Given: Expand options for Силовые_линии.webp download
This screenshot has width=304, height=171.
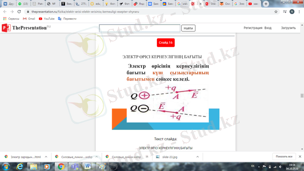Looking at the screenshot, I should 147,157.
